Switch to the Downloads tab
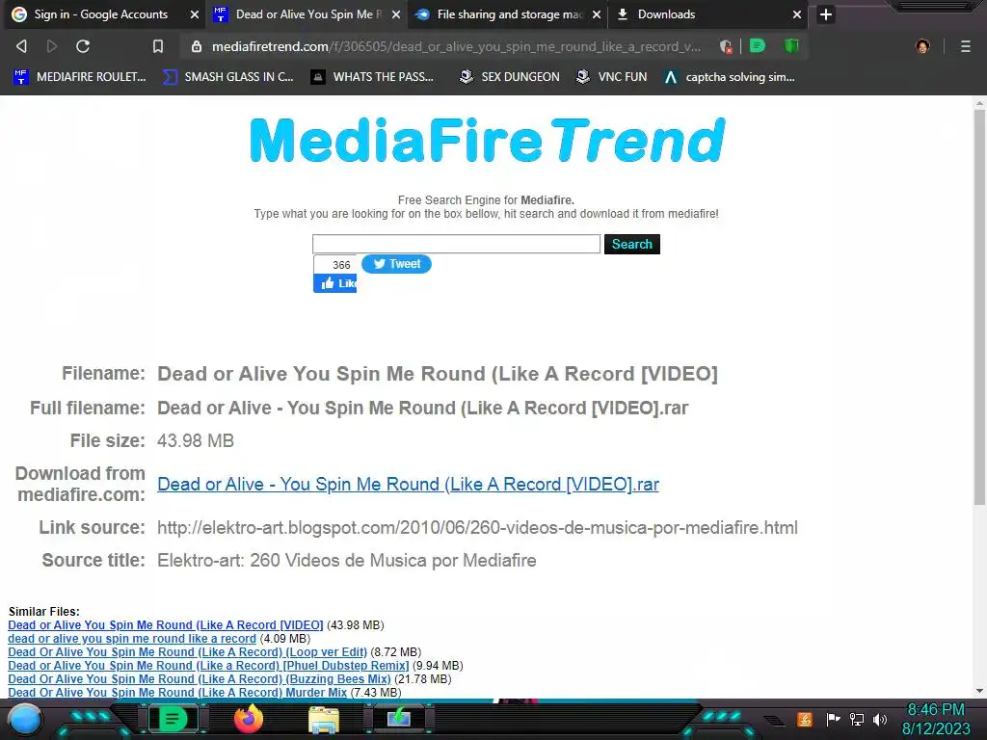The height and width of the screenshot is (740, 987). pyautogui.click(x=708, y=14)
